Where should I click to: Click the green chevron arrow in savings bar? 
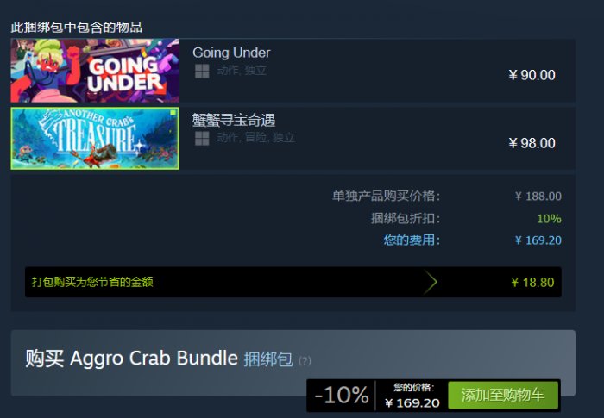point(431,282)
